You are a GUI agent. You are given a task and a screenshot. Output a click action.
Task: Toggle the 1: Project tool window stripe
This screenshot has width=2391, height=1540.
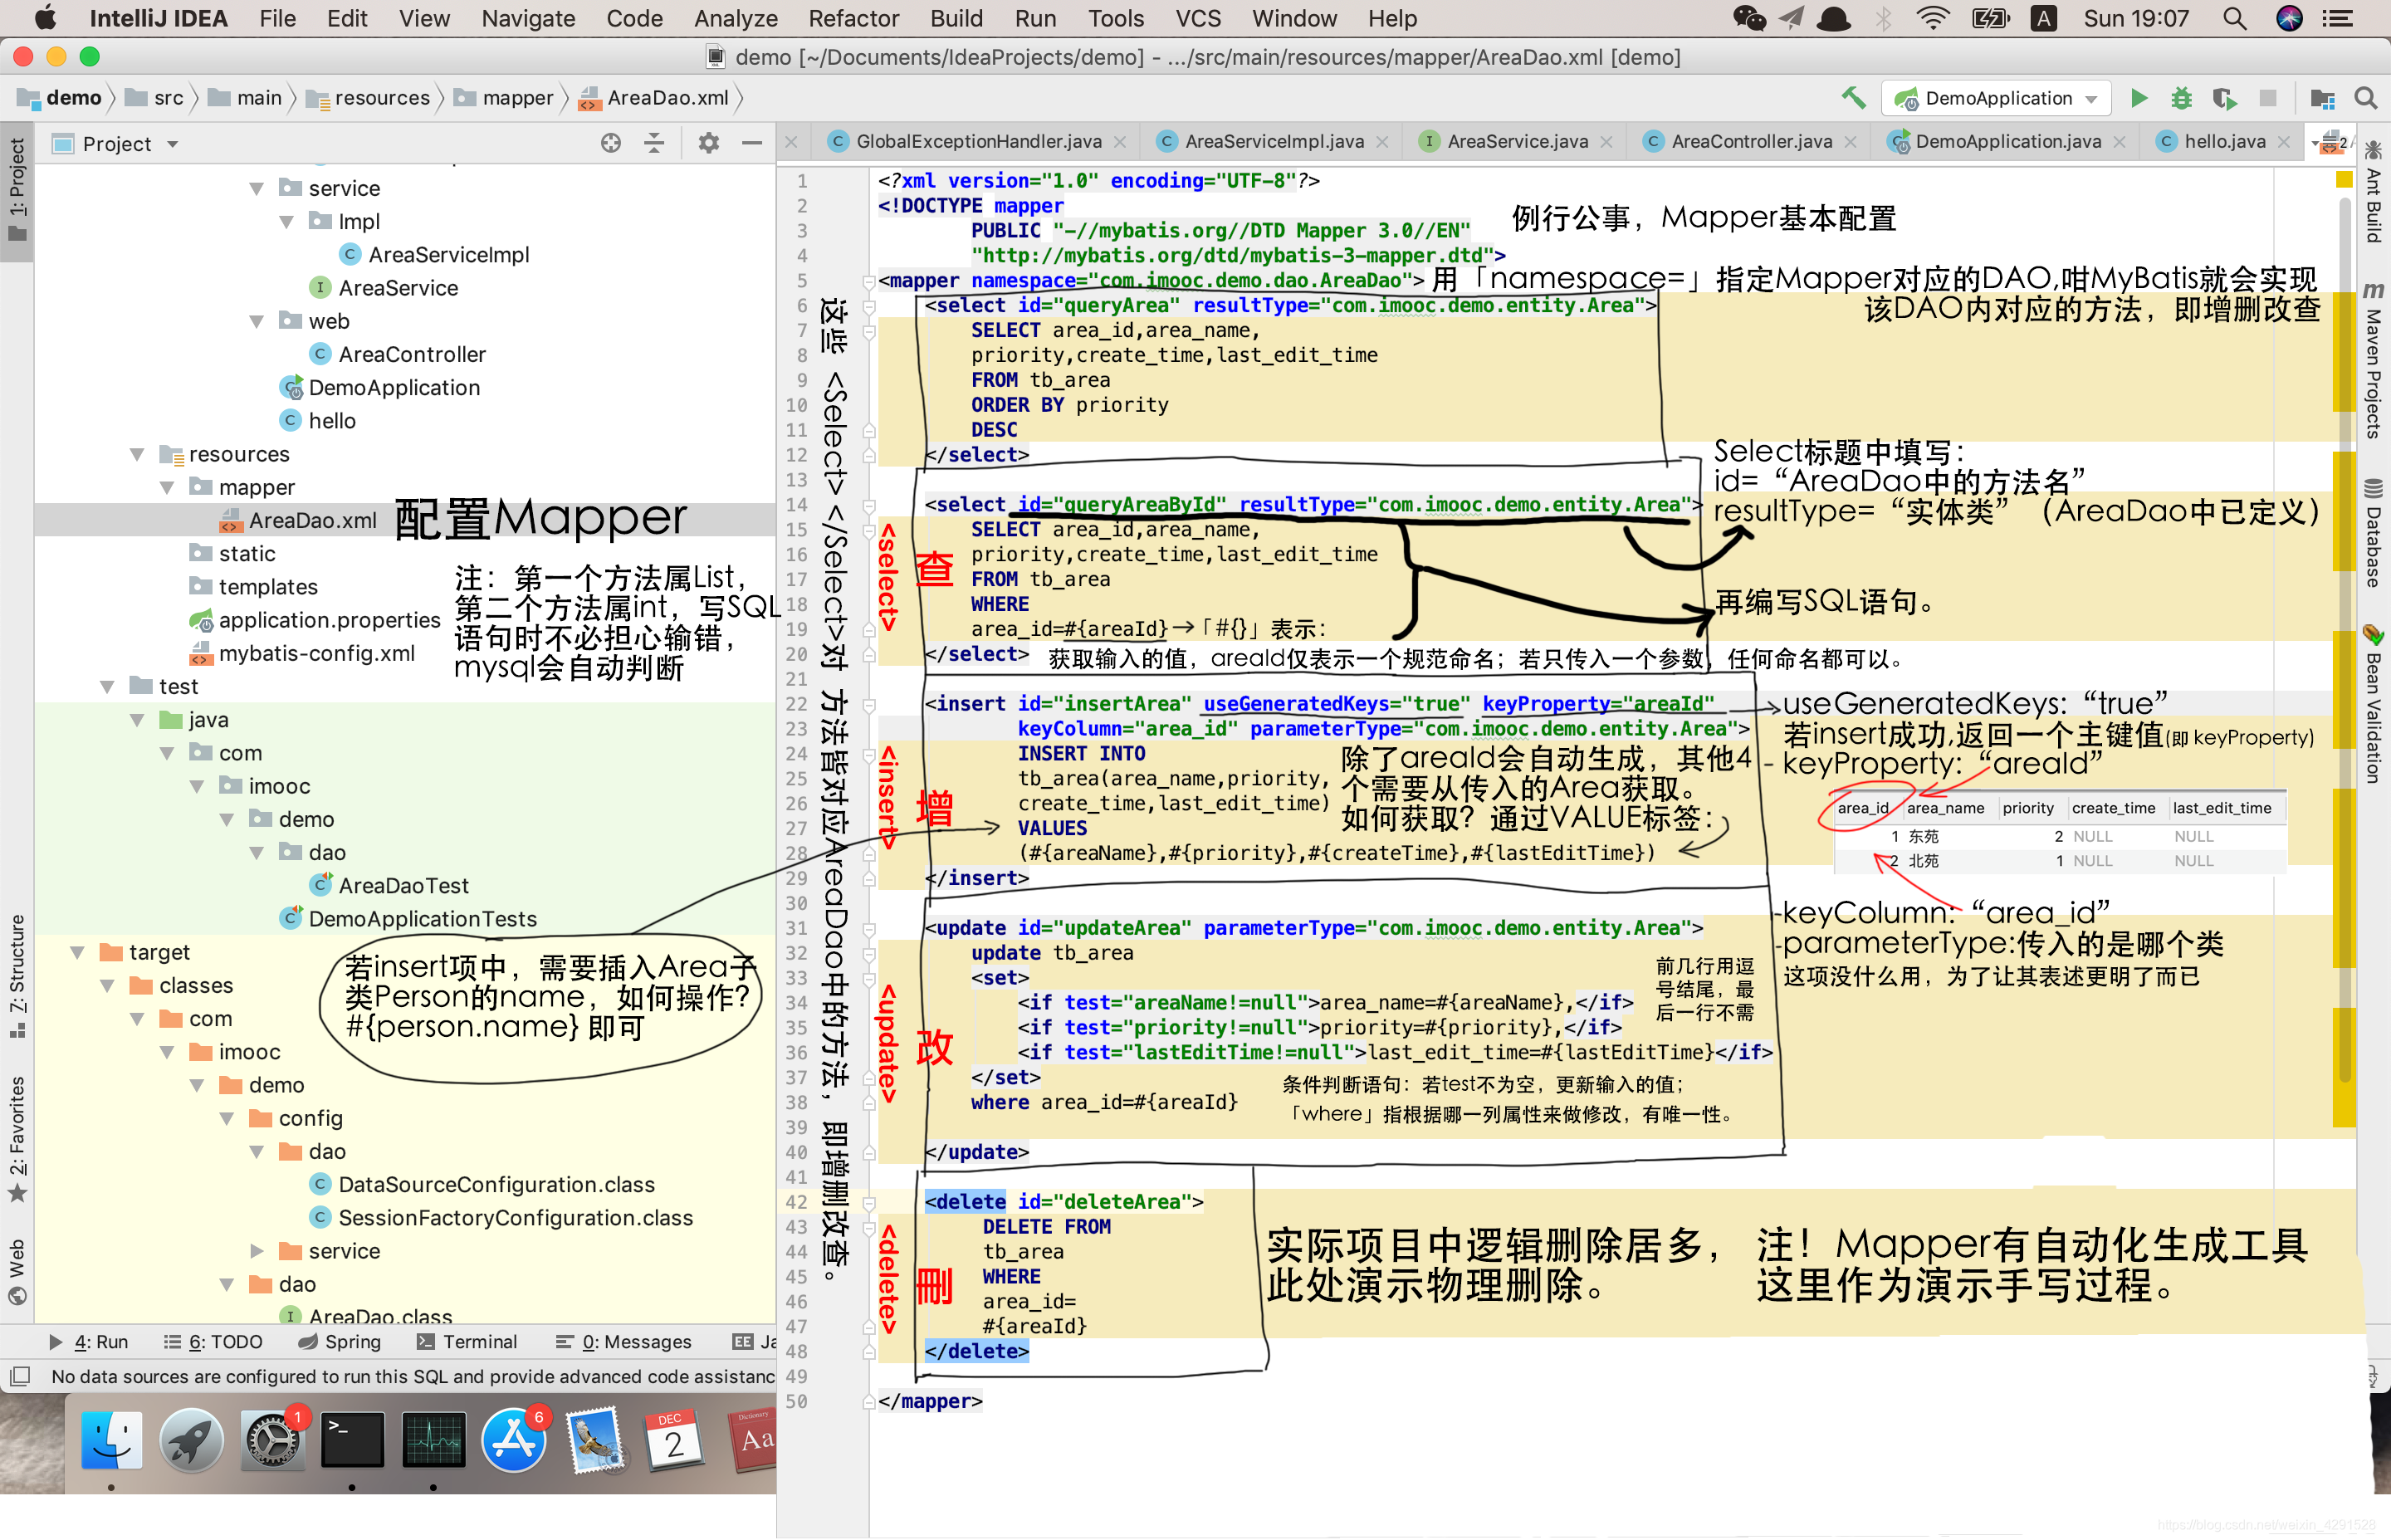(17, 190)
